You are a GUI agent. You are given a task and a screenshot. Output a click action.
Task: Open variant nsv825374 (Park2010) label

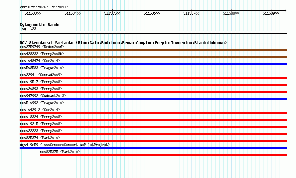(x=40, y=138)
